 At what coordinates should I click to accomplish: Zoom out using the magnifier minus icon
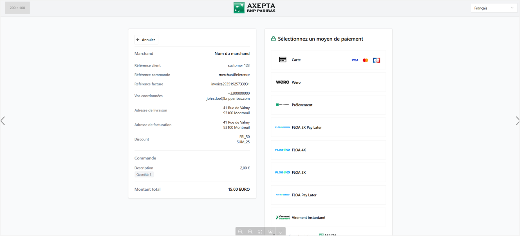[240, 231]
